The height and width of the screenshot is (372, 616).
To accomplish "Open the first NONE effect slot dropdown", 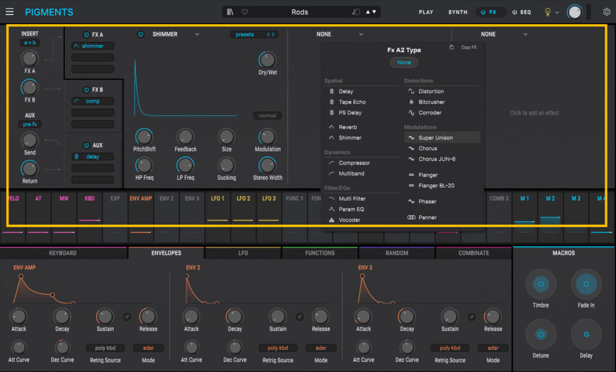I will (339, 34).
